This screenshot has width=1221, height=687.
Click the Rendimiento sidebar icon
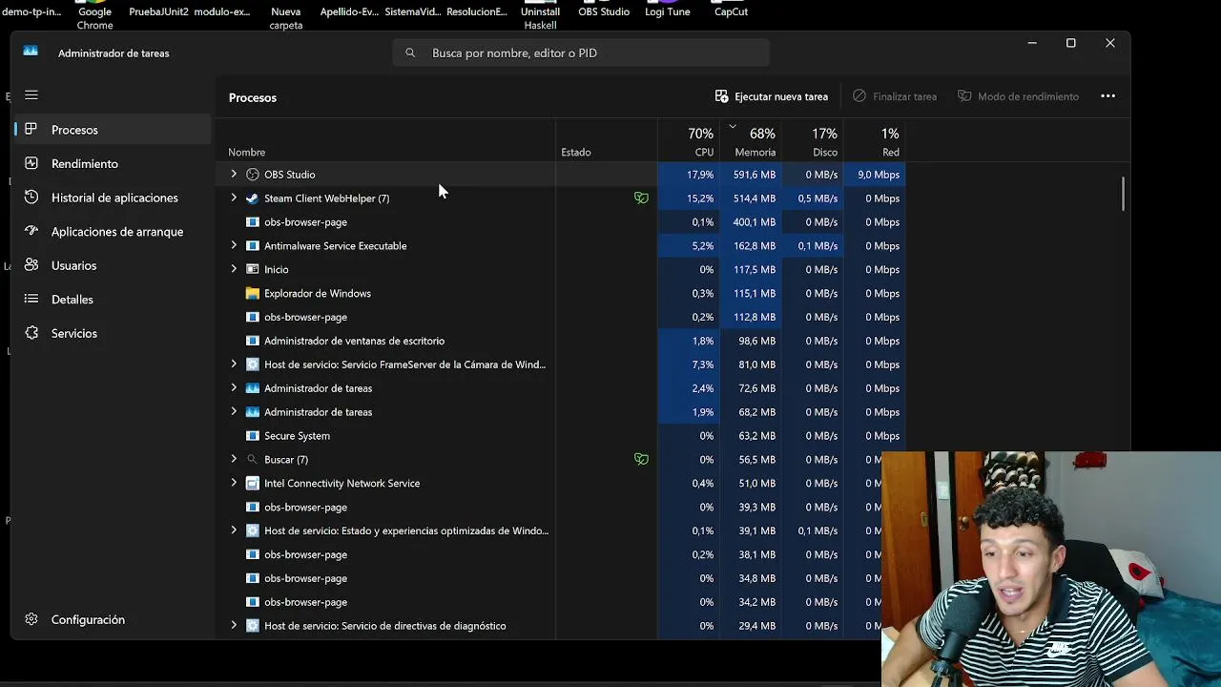(31, 163)
